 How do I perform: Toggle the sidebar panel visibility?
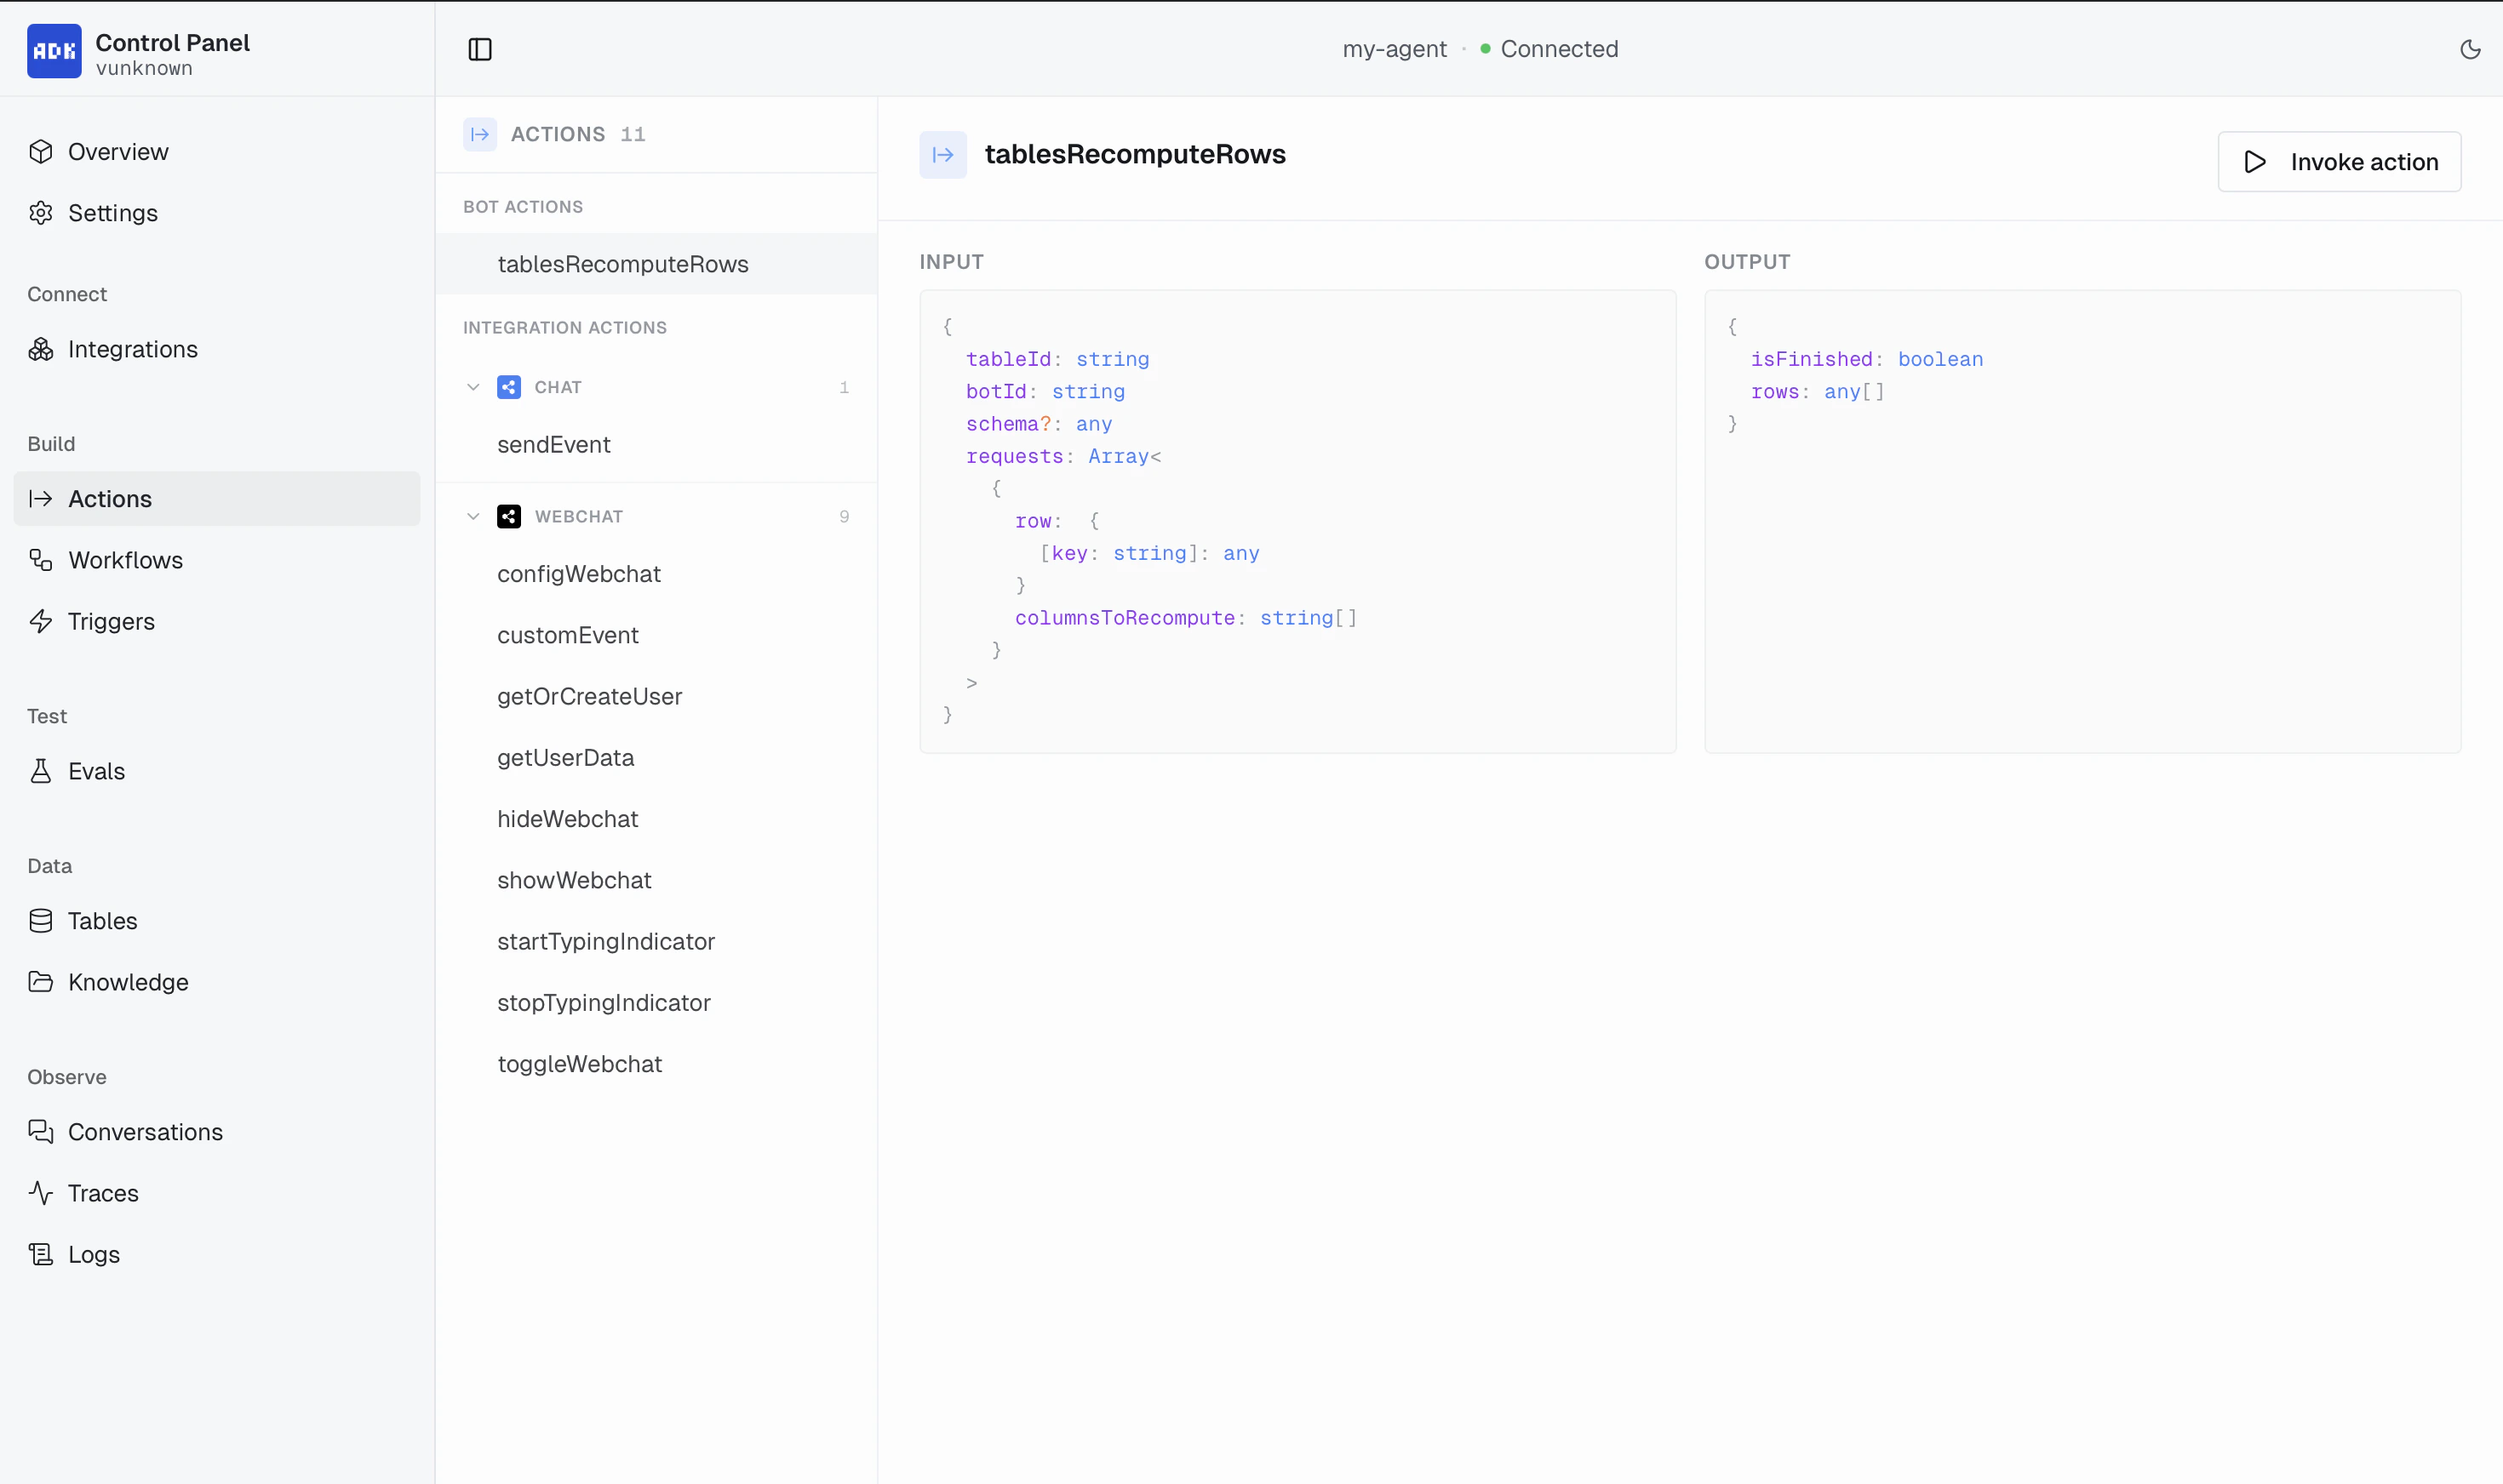tap(480, 48)
